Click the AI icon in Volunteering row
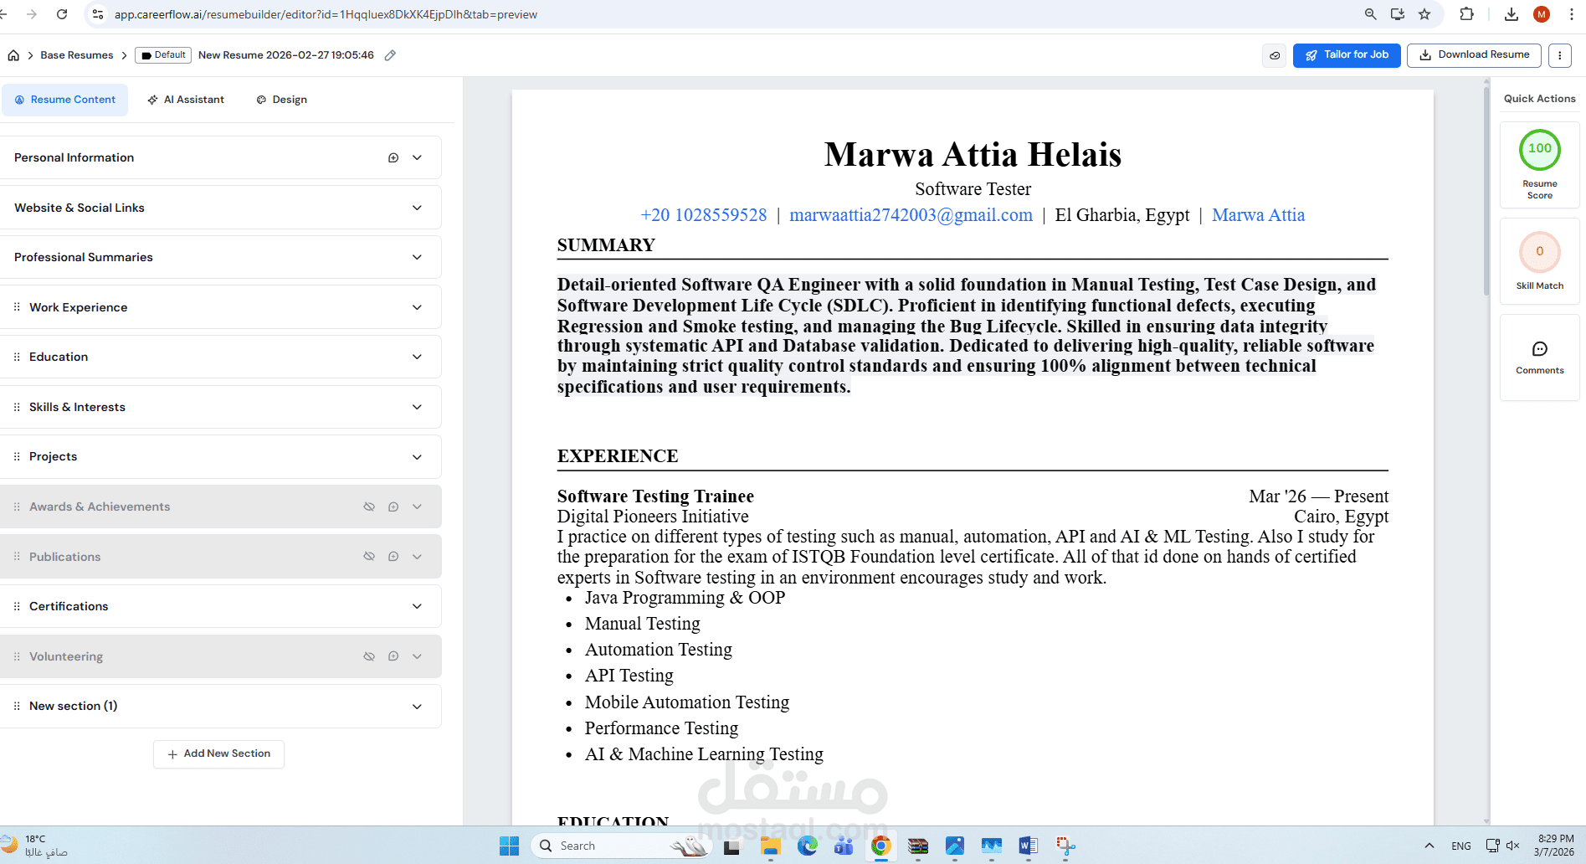 tap(393, 656)
